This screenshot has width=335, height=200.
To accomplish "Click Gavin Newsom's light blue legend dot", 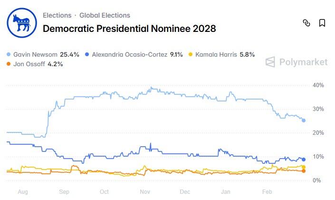I will 9,55.
